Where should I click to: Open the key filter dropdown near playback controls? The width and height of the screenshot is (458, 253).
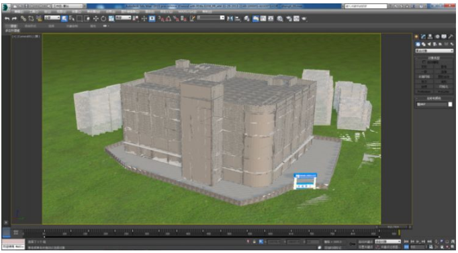[388, 242]
